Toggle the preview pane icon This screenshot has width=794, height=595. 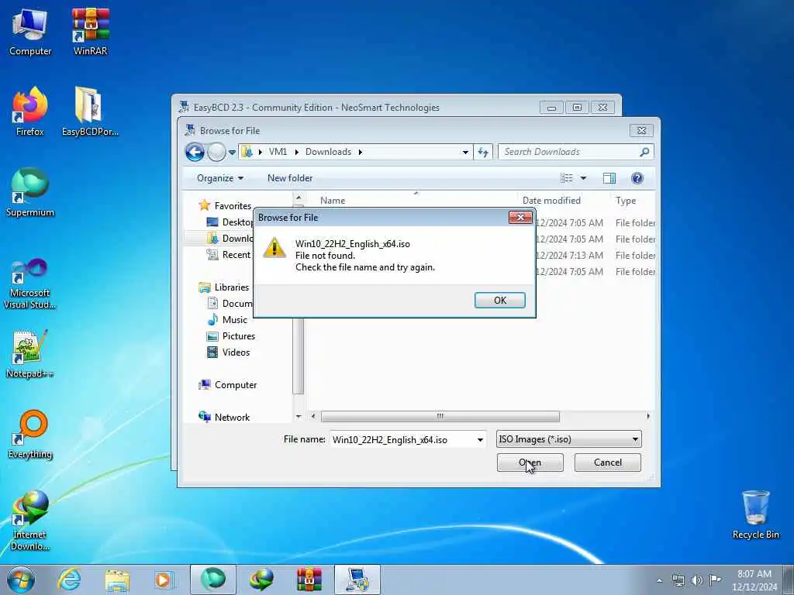click(609, 178)
